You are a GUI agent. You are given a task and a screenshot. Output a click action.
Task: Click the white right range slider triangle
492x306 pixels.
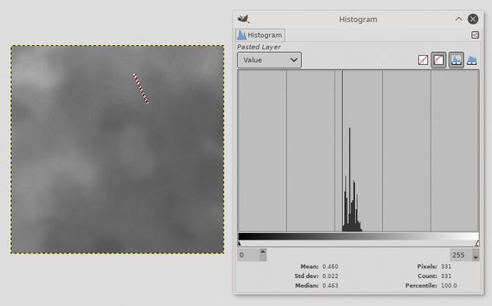tap(477, 243)
